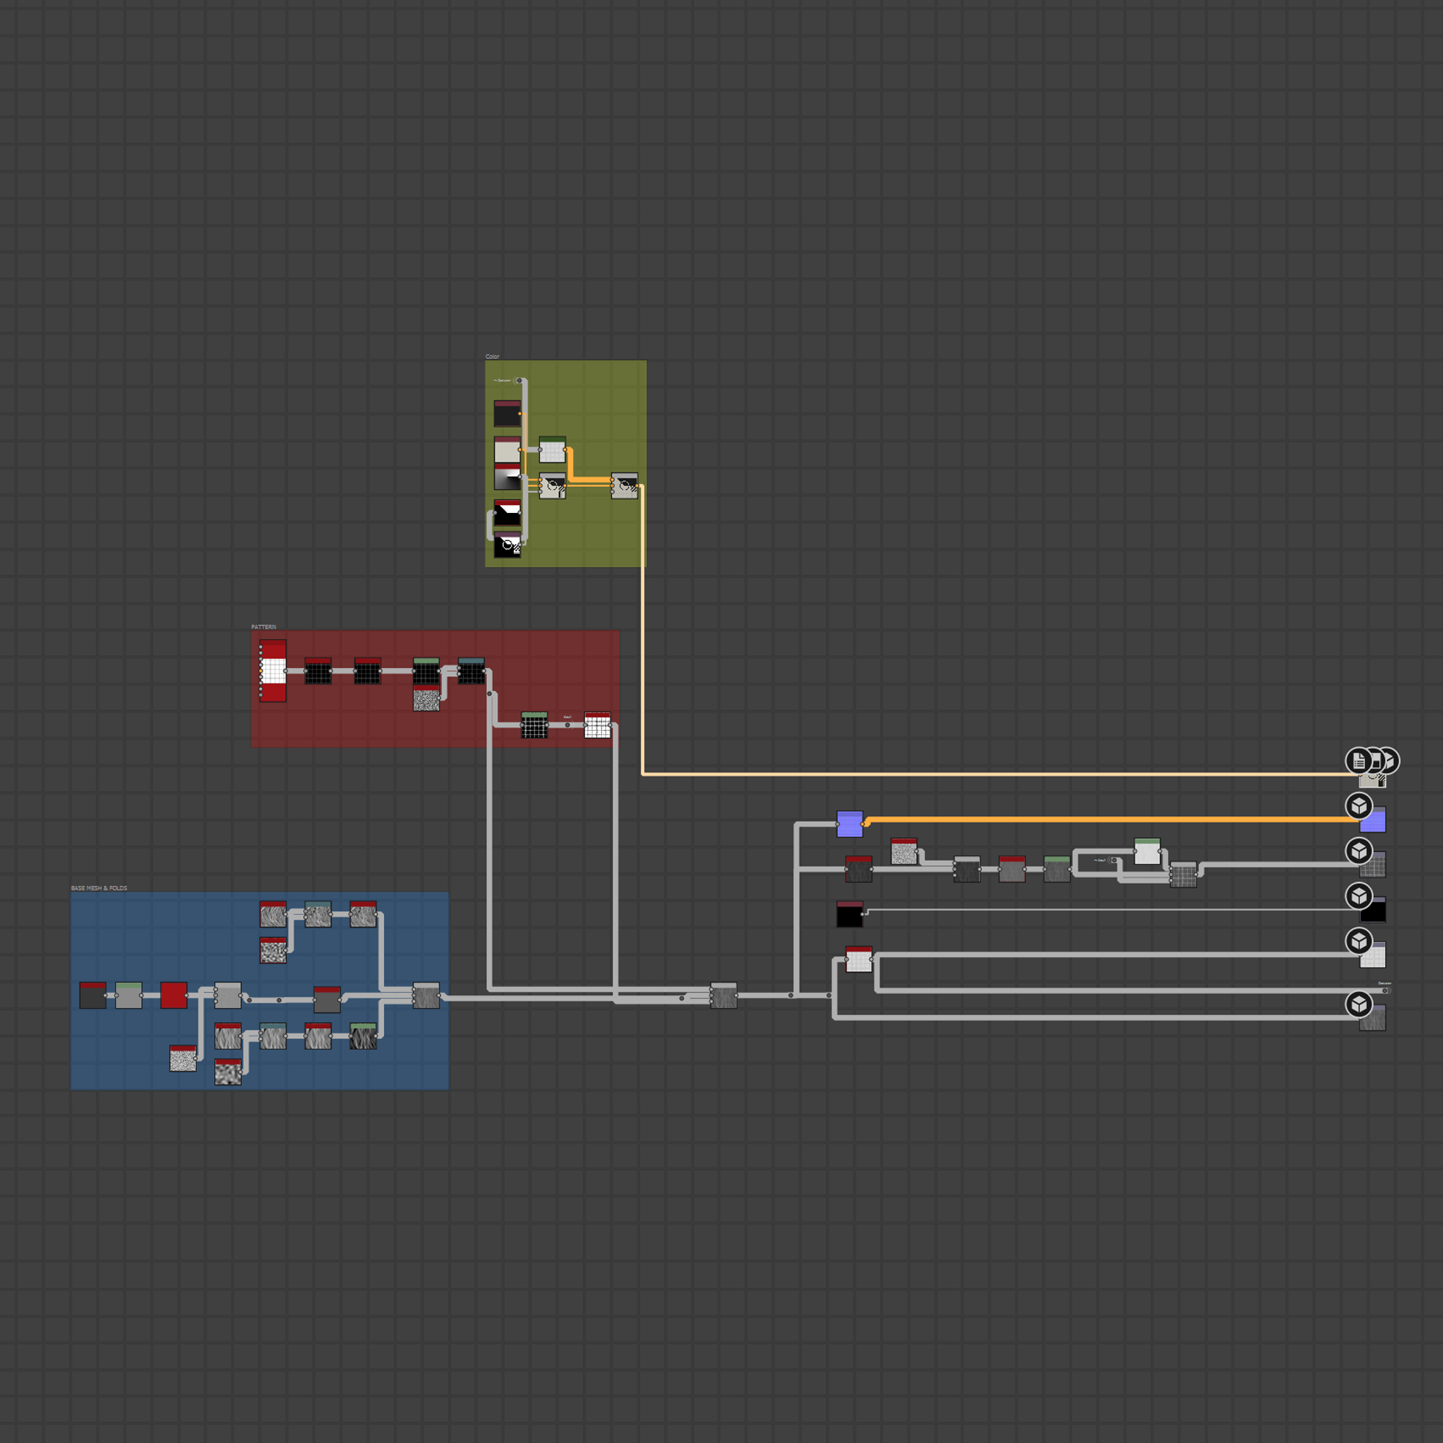Viewport: 1443px width, 1443px height.
Task: Select the Color frame title
Action: click(x=492, y=356)
